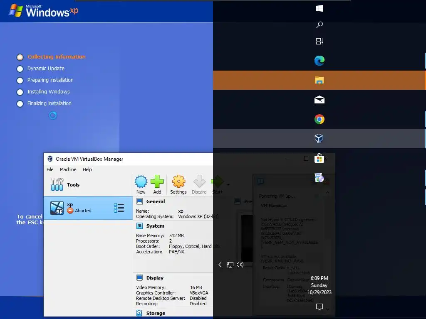Click the New machine icon in VirtualBox
426x319 pixels.
141,182
